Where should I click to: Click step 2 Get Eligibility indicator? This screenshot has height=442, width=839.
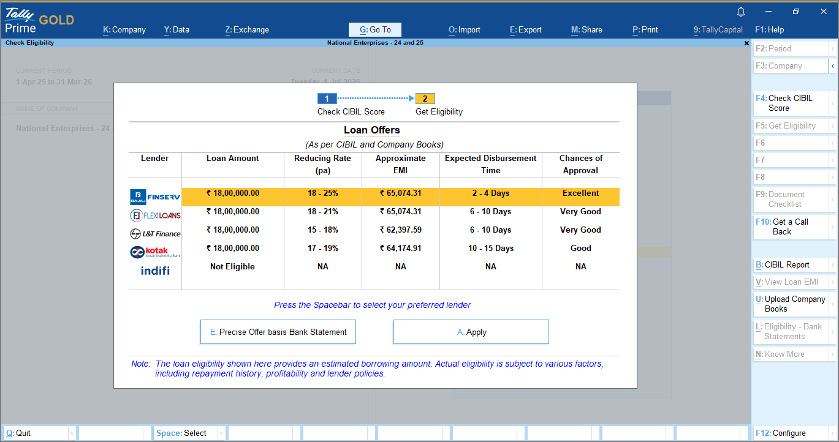point(425,99)
